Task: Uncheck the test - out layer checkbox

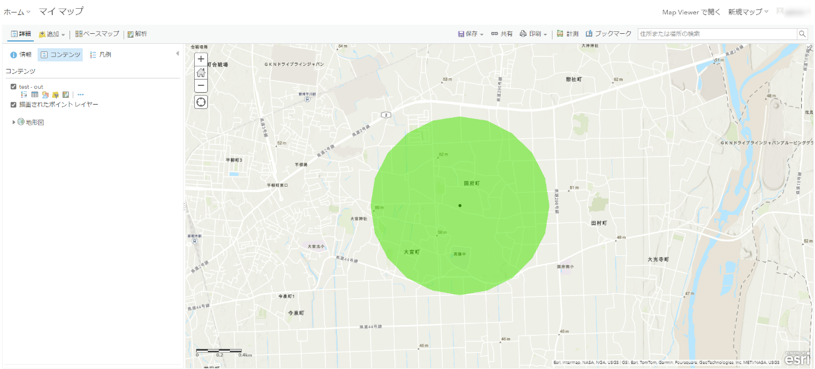Action: [14, 86]
